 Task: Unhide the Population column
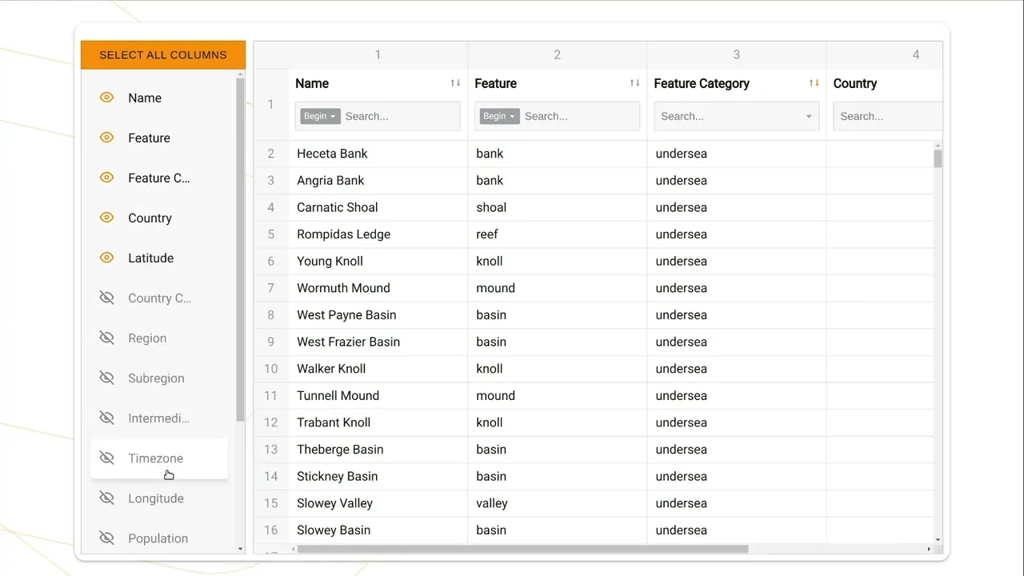click(x=106, y=538)
